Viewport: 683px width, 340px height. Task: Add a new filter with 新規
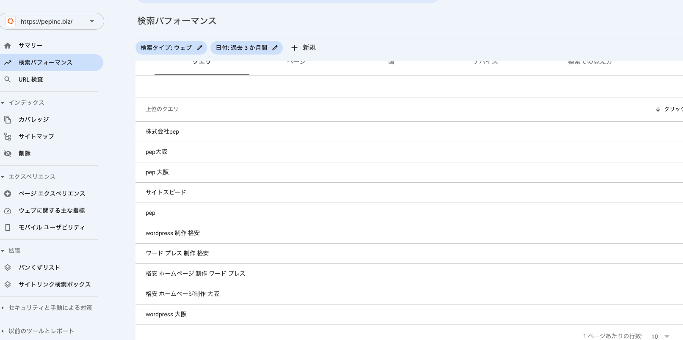pyautogui.click(x=303, y=48)
